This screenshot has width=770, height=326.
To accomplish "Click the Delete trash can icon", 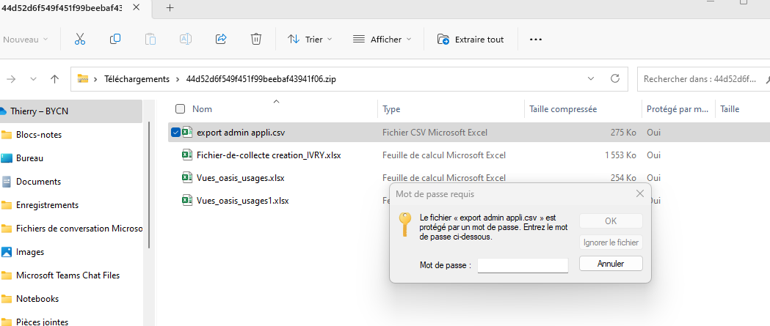I will (255, 39).
